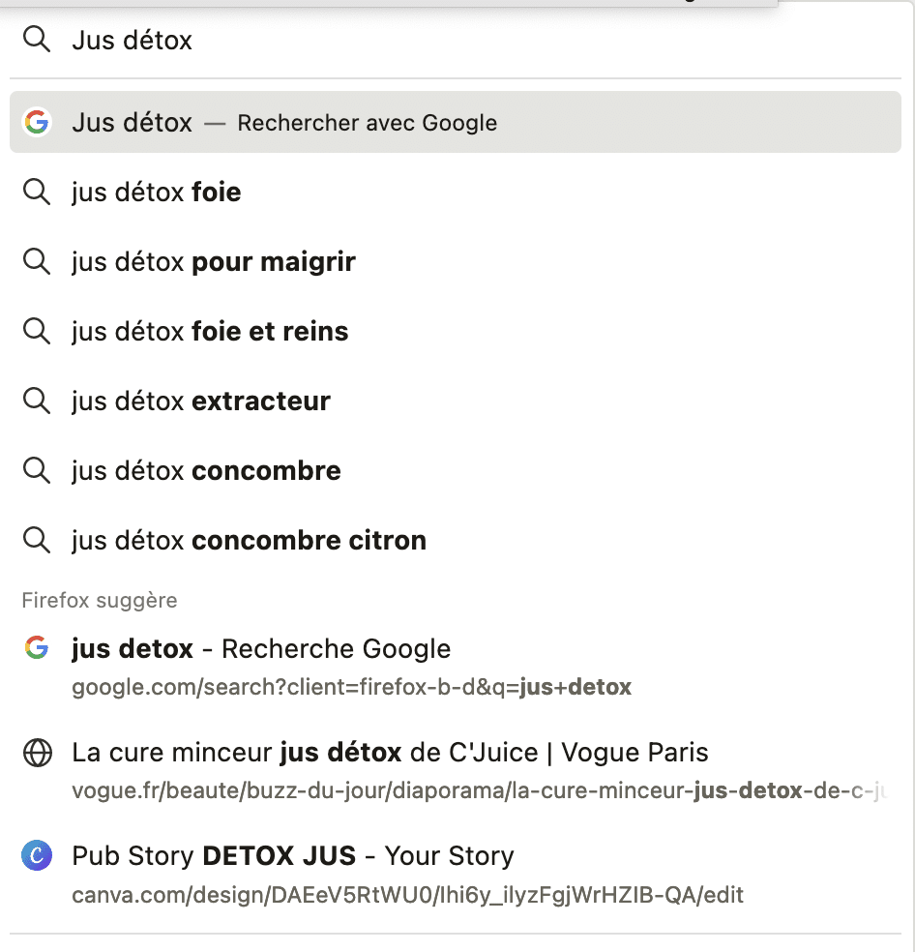The height and width of the screenshot is (952, 915).
Task: Choose the suggestion jus détox pour maigrir
Action: point(214,262)
